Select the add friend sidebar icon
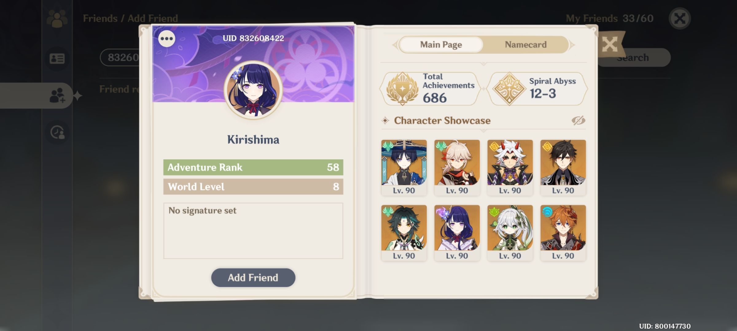 57,96
